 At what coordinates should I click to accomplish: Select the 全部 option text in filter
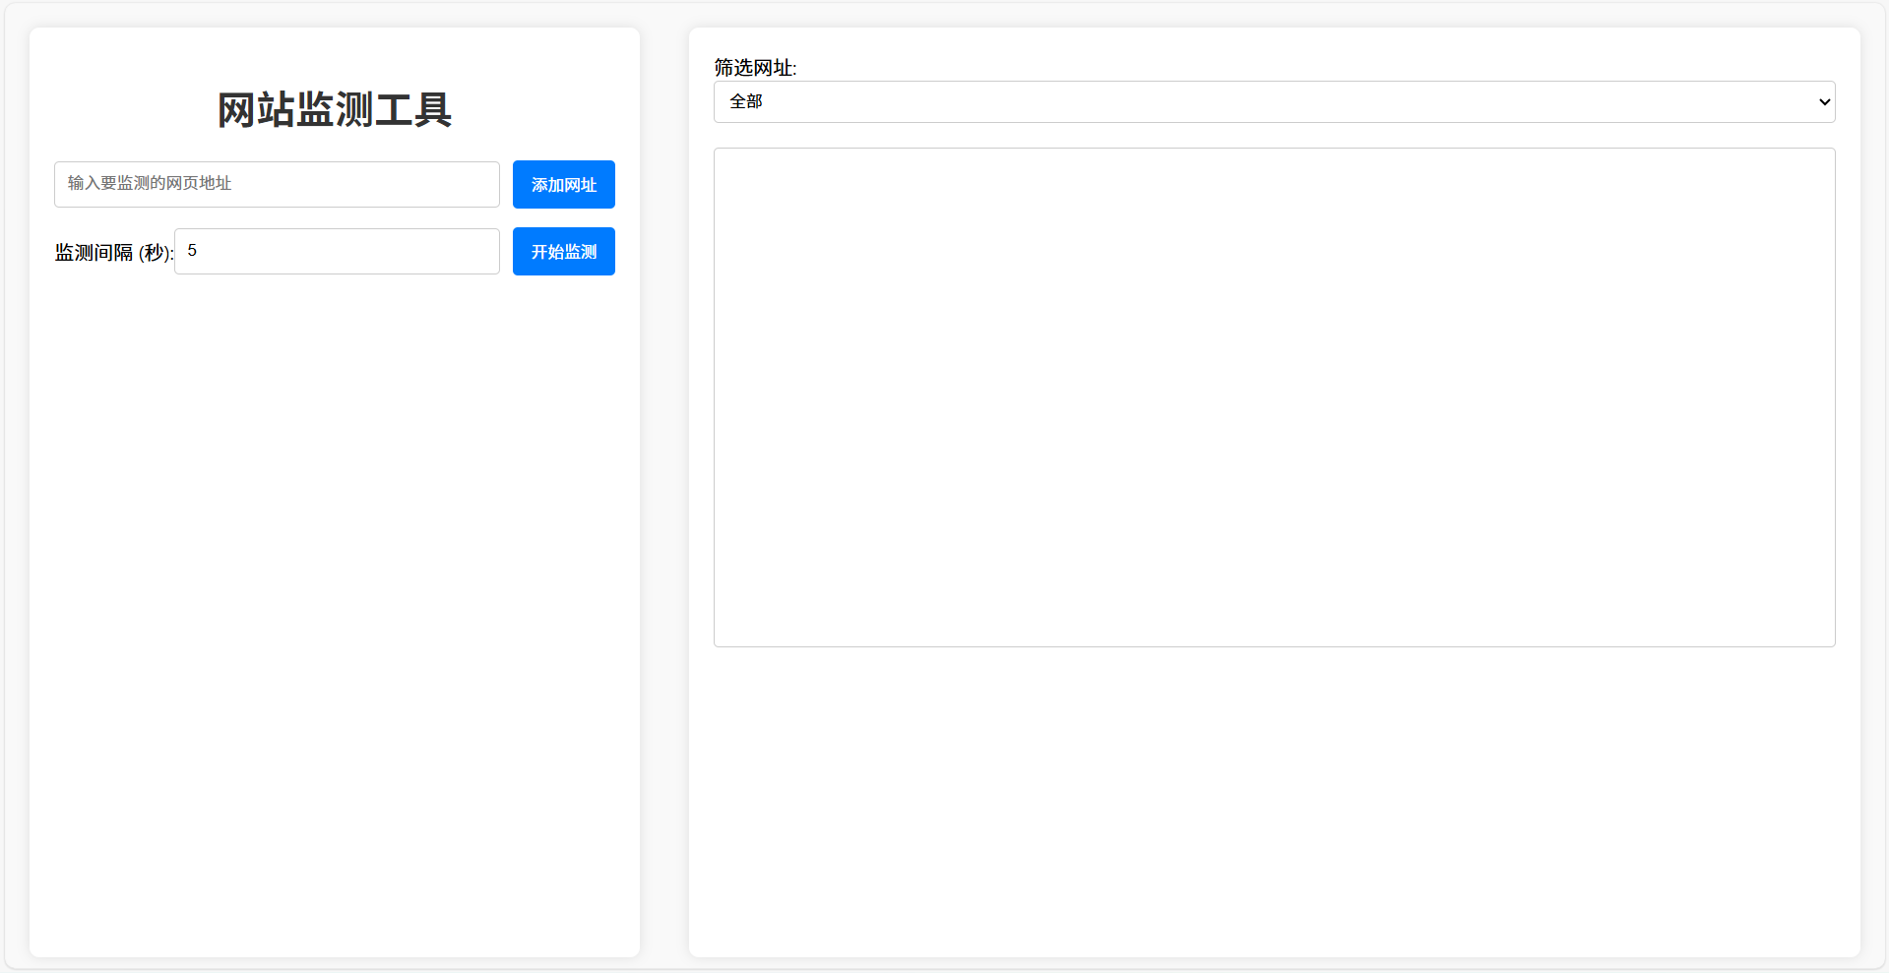[x=746, y=102]
